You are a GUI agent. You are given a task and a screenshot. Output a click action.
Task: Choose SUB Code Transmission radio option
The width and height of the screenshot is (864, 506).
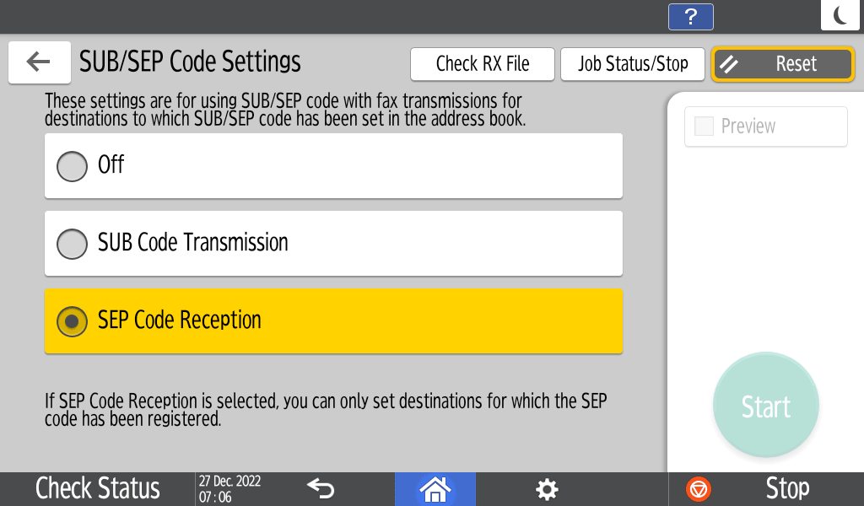point(72,244)
